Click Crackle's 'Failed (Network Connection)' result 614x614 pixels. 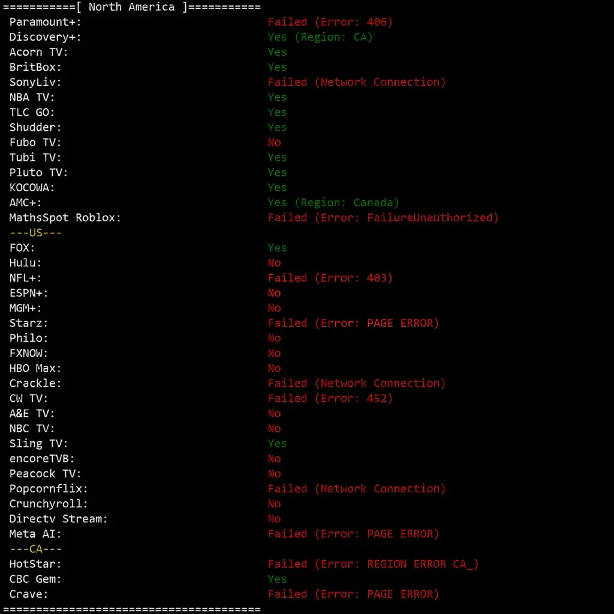[356, 383]
